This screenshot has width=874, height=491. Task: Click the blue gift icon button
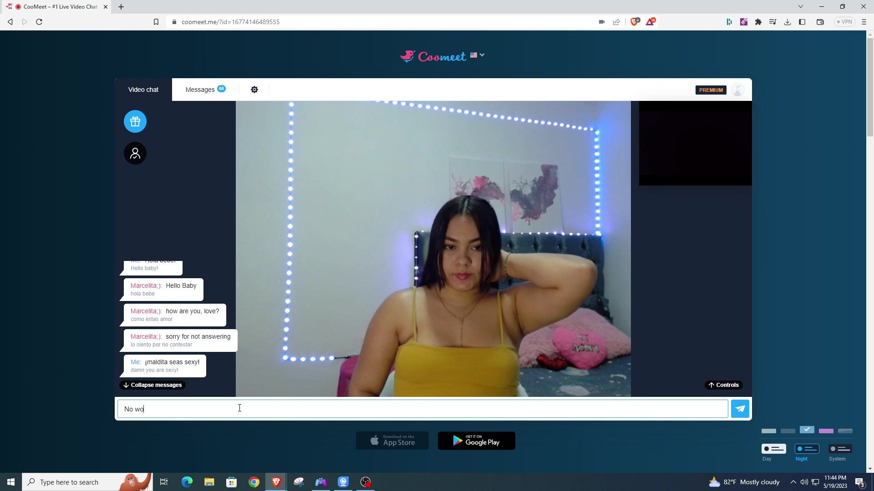point(135,121)
